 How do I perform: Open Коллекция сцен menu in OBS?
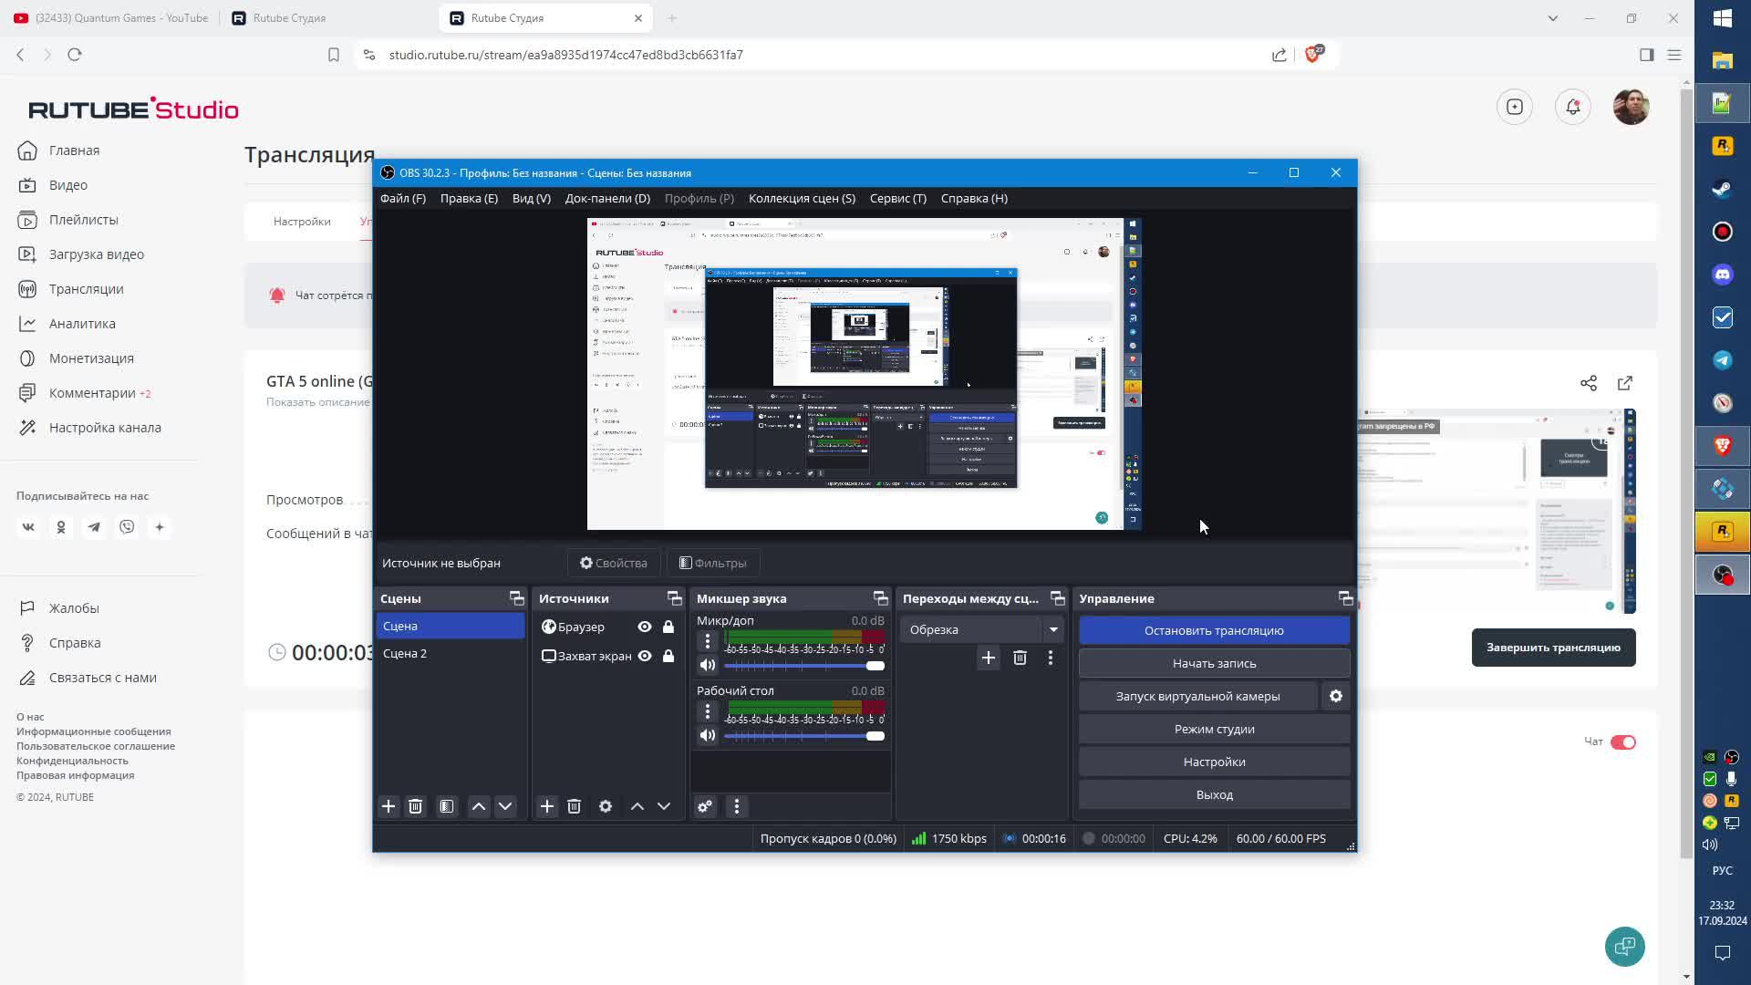tap(802, 198)
